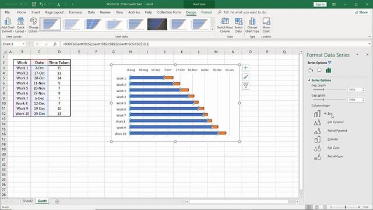Click the Chart Elements plus button
Image resolution: width=373 pixels, height=210 pixels.
[246, 68]
